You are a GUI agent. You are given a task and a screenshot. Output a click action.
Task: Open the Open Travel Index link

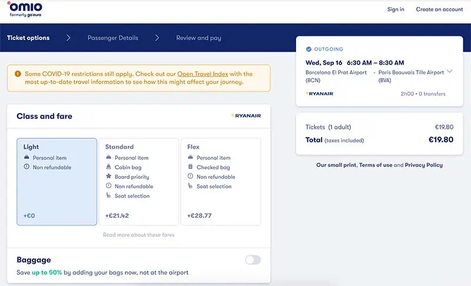click(x=202, y=74)
